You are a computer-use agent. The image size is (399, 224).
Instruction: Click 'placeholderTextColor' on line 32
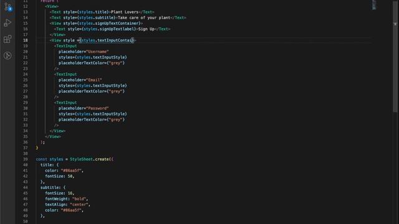click(81, 119)
